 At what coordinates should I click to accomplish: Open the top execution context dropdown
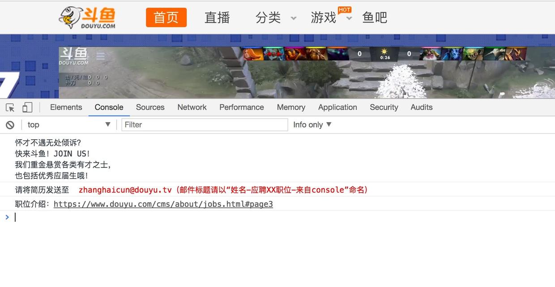69,125
